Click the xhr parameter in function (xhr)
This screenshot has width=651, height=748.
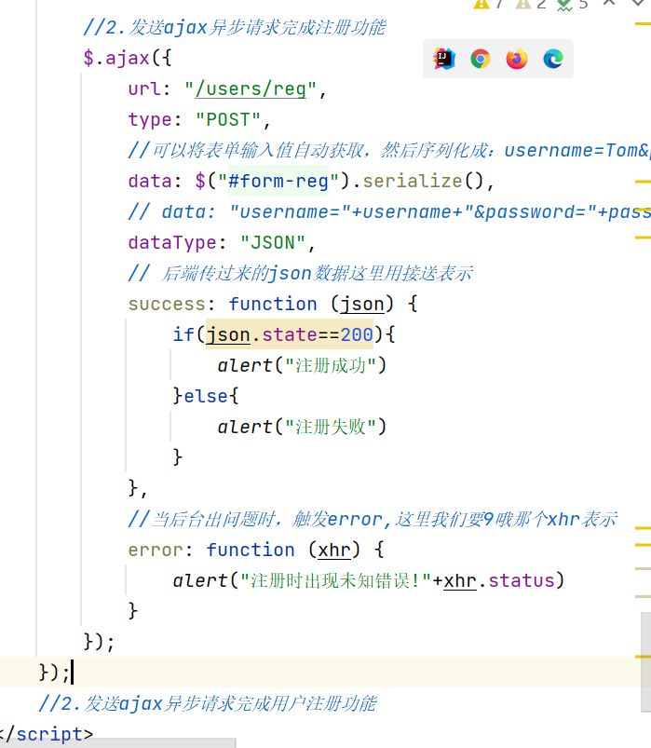334,550
